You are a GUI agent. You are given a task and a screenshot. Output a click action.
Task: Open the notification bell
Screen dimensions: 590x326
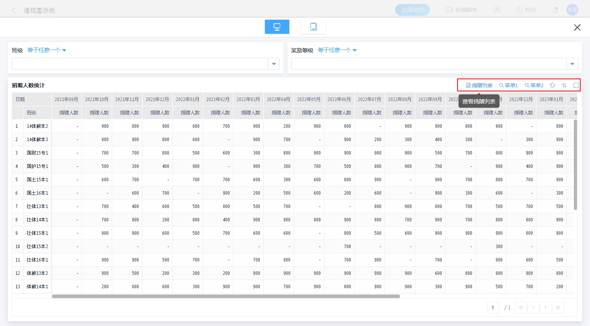[x=555, y=10]
